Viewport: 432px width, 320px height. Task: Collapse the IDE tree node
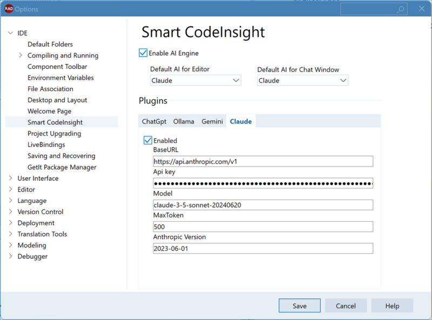(10, 33)
